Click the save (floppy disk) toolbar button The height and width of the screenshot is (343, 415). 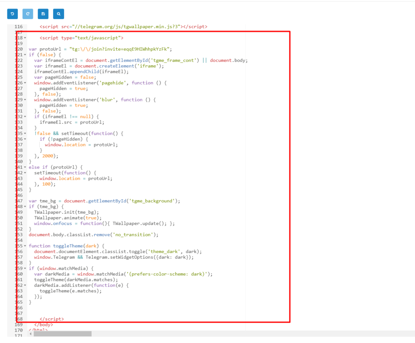pyautogui.click(x=43, y=14)
